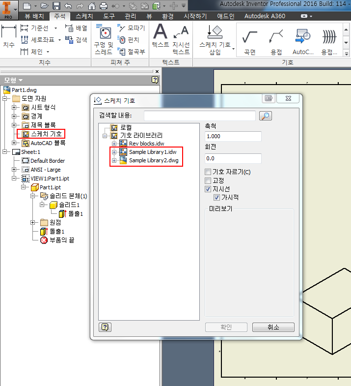Image resolution: width=351 pixels, height=386 pixels.
Task: Expand the Sample Library1.idw node
Action: coord(114,152)
